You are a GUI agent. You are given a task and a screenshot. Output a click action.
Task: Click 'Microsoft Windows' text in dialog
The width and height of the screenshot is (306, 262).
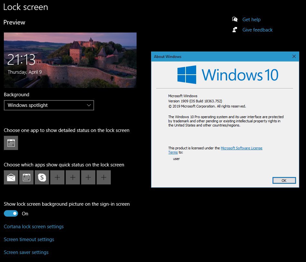click(x=183, y=96)
